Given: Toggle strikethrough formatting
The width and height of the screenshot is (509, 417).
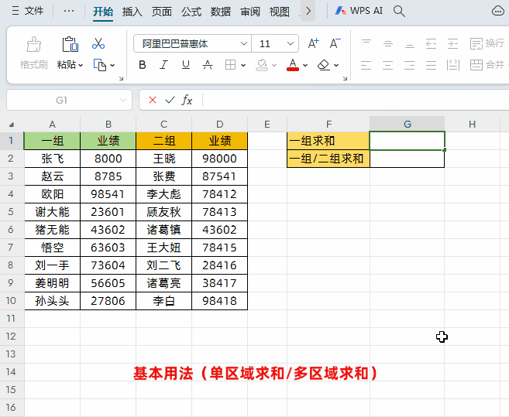Looking at the screenshot, I should (208, 65).
